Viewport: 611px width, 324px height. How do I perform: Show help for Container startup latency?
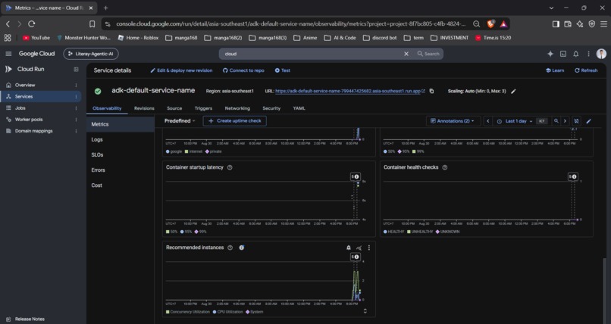(230, 167)
